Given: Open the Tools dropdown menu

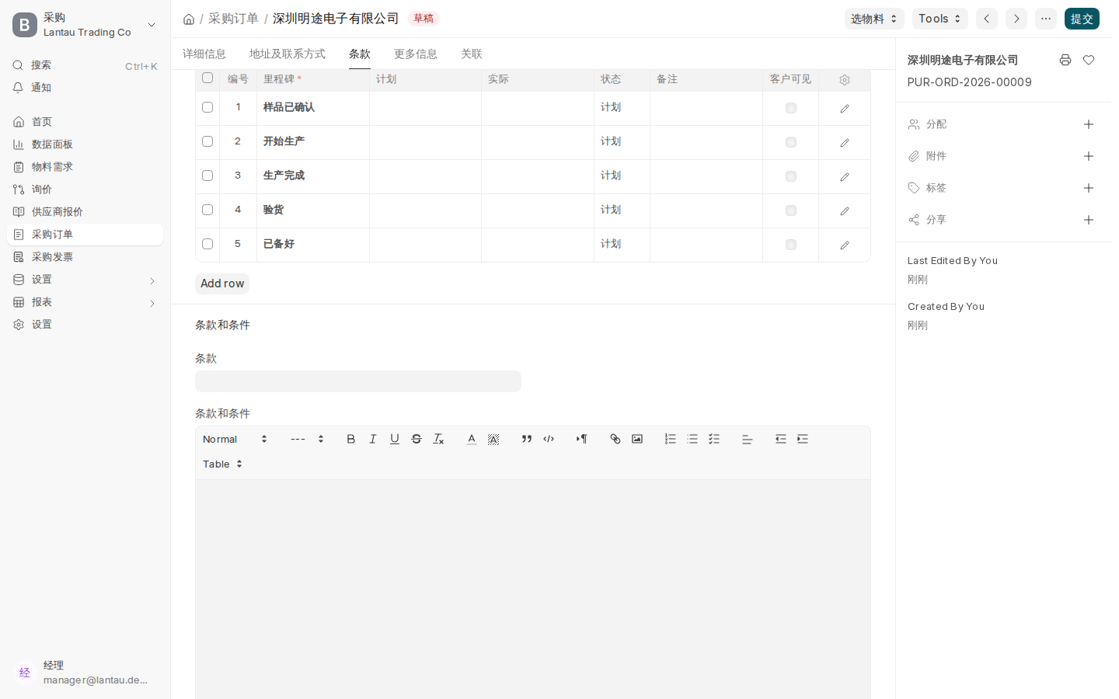Looking at the screenshot, I should [x=940, y=19].
